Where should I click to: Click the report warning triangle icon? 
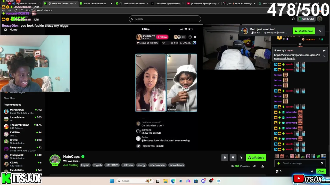[x=262, y=166]
